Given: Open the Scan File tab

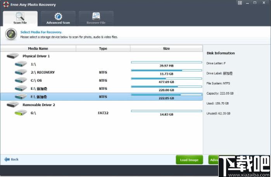Looking at the screenshot, I should [x=20, y=19].
